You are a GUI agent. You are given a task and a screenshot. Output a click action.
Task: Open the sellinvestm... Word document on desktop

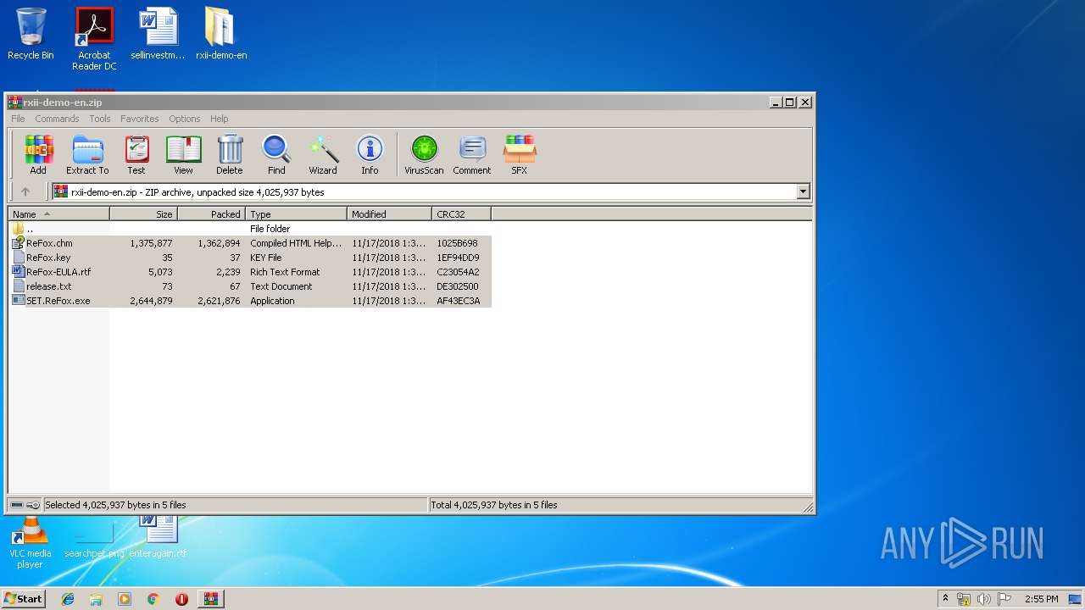(x=158, y=34)
